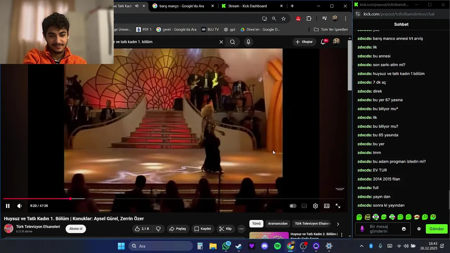Click the Bir mesaj gönderin input
Image resolution: width=450 pixels, height=253 pixels.
383,229
